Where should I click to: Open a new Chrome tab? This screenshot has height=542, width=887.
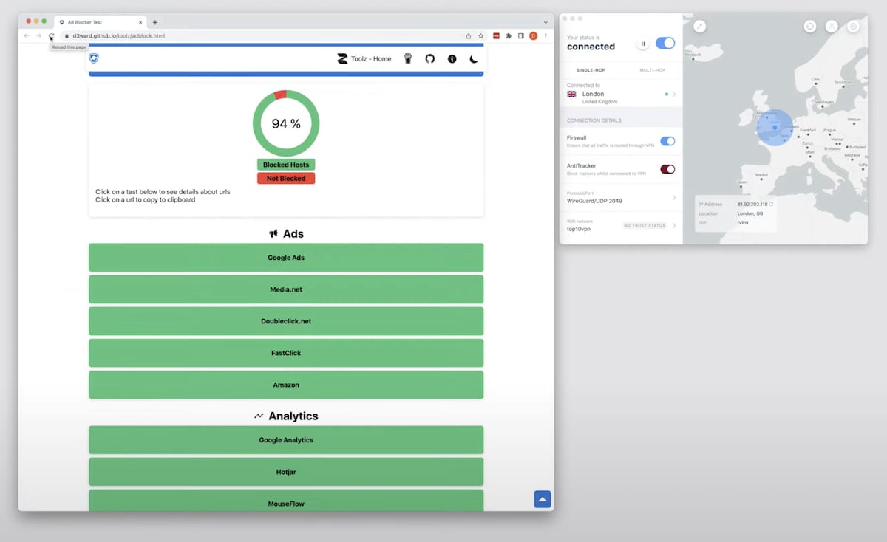click(x=155, y=22)
